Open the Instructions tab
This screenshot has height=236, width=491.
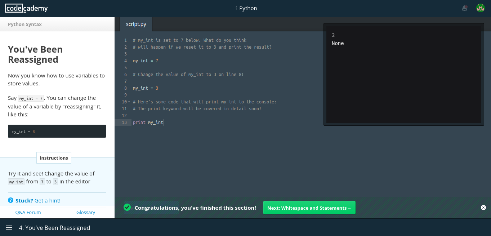coord(54,158)
